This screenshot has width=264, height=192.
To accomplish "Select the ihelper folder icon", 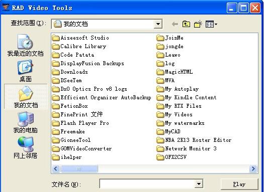I will pyautogui.click(x=56, y=157).
